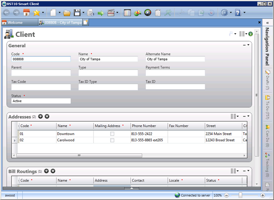The height and width of the screenshot is (200, 274).
Task: Click the zoom slider in status bar
Action: point(240,195)
